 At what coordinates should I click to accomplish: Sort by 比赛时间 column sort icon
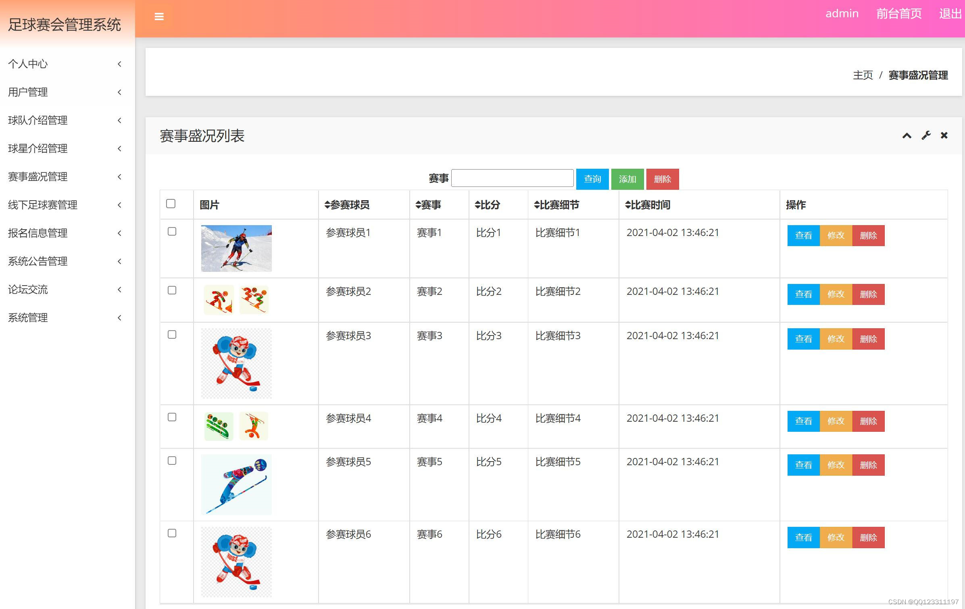click(x=628, y=205)
